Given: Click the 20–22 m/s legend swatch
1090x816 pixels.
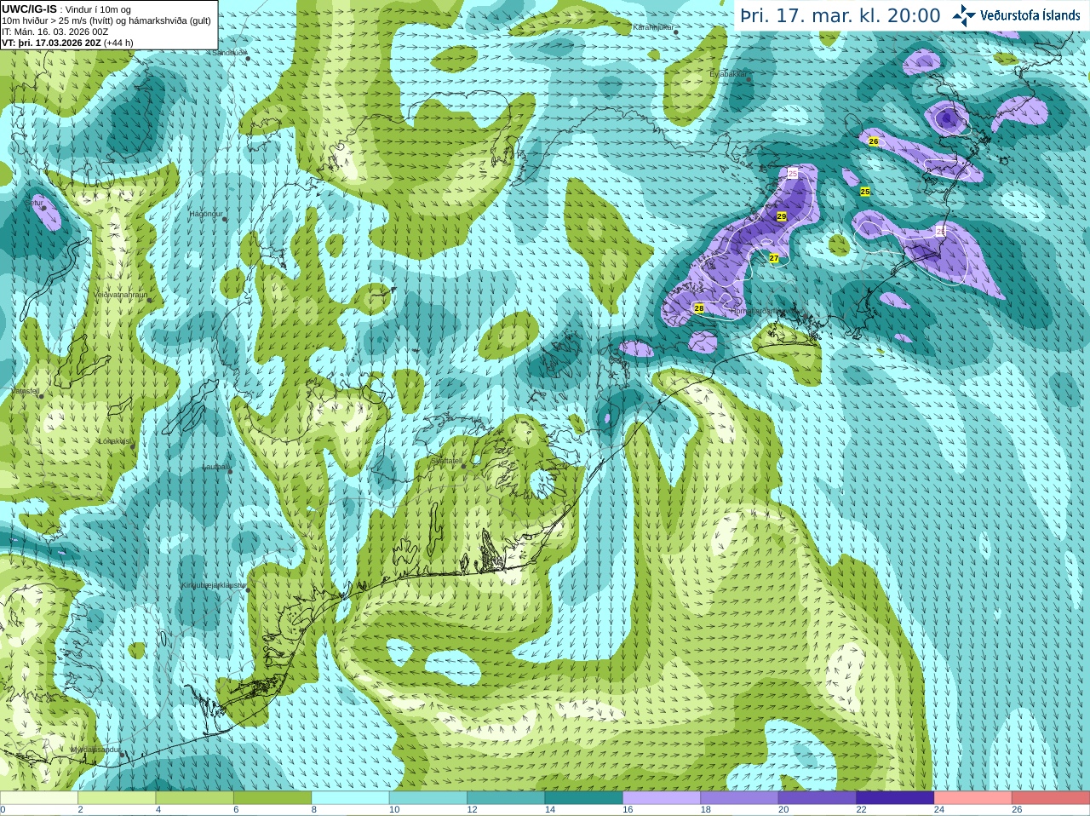Looking at the screenshot, I should [817, 798].
